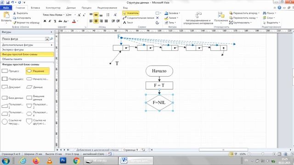Screen dimensions: 294x165
Task: Collapse the Фигуры shapes pane
Action: [x=51, y=32]
